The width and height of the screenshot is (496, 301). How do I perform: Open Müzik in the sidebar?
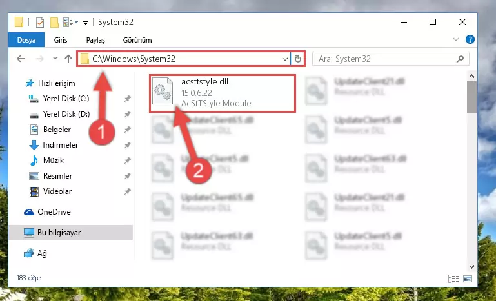tap(46, 160)
